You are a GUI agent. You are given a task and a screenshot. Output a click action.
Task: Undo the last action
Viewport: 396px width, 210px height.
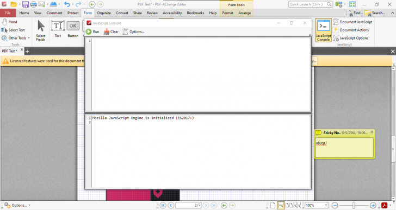tap(67, 4)
